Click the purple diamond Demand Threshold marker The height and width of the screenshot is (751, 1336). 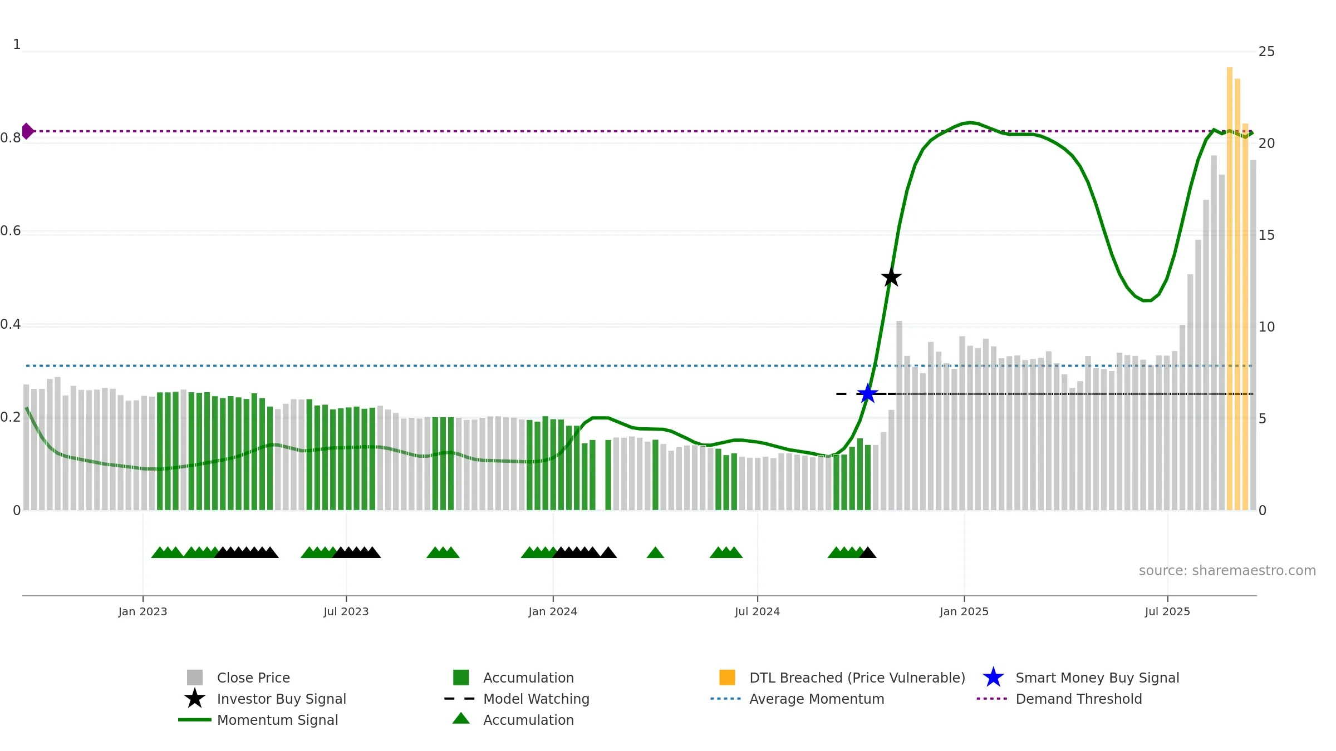27,131
